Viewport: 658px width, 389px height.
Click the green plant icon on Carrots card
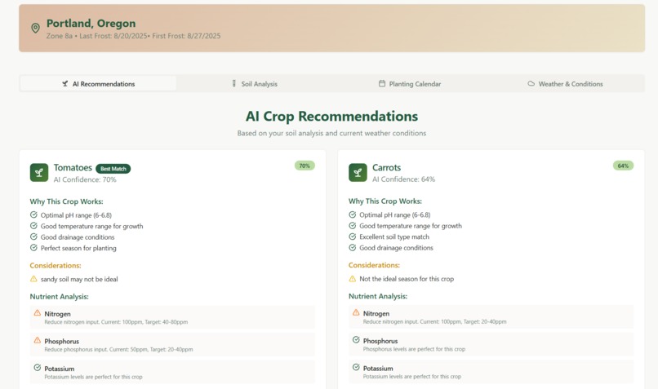click(x=358, y=172)
